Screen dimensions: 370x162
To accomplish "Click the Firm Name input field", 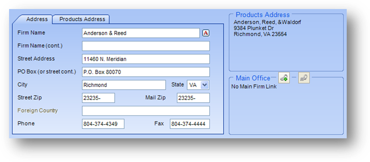I will pos(141,33).
